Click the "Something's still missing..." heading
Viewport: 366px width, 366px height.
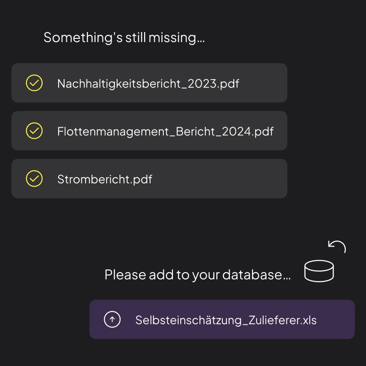pyautogui.click(x=124, y=38)
